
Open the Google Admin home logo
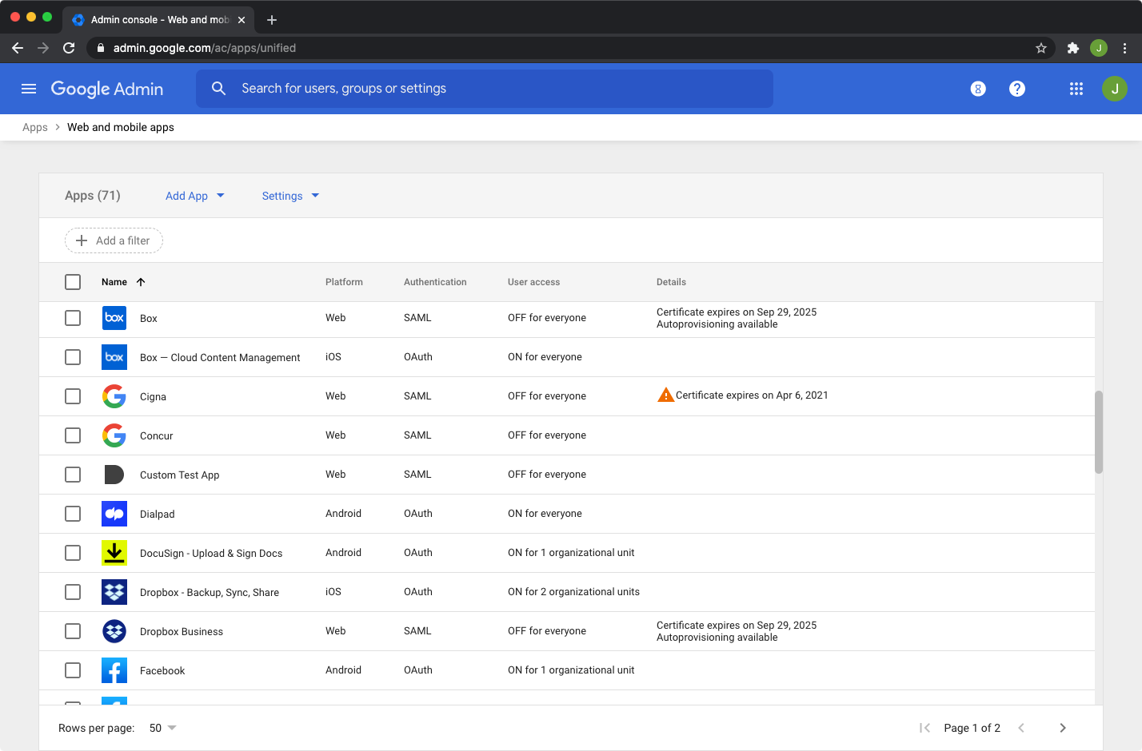(x=107, y=89)
